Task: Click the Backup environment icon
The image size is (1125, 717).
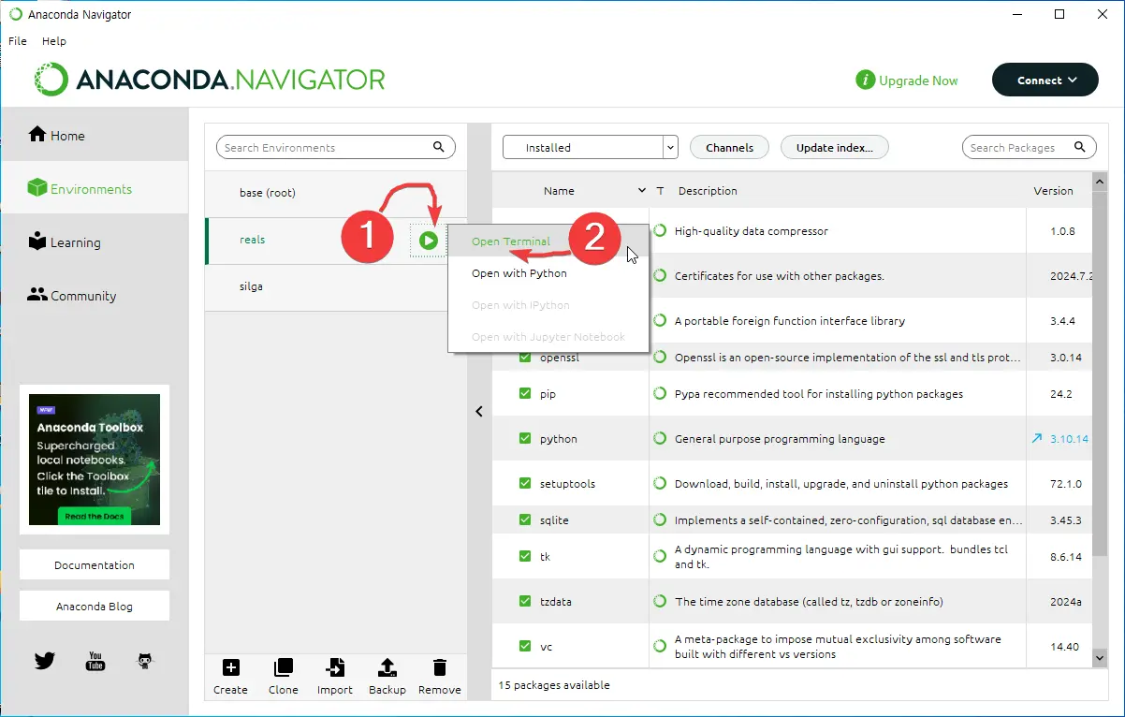Action: 387,667
